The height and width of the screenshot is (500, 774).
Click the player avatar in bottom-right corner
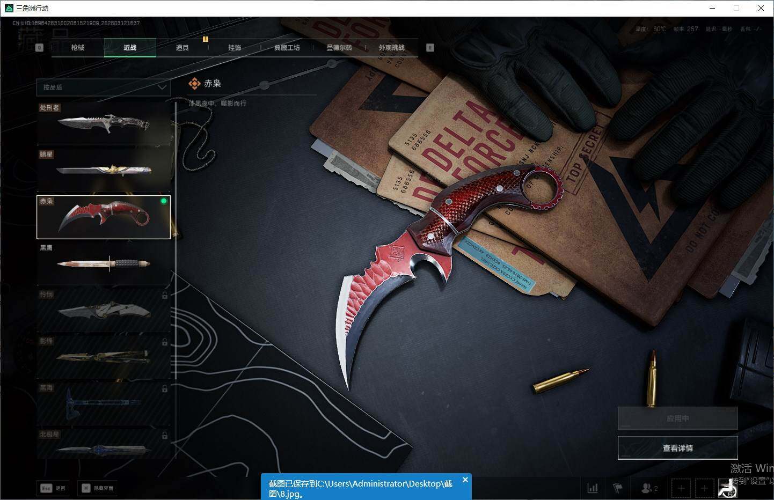tap(728, 488)
